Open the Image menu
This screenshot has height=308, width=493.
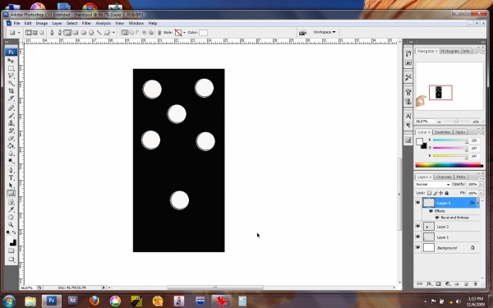click(x=42, y=23)
